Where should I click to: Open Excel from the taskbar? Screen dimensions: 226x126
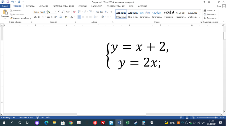[128, 123]
